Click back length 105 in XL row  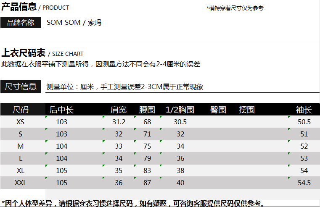(x=62, y=171)
